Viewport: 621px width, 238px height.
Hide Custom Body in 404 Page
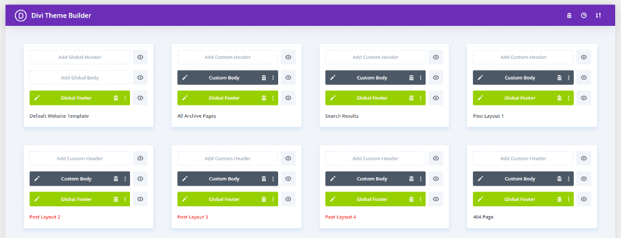[583, 178]
